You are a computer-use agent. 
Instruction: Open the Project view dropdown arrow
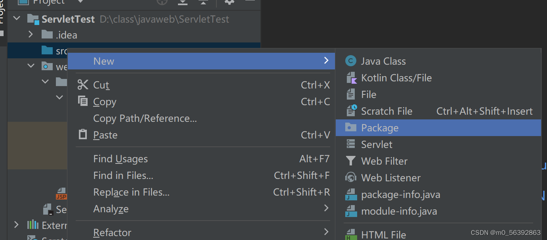point(80,2)
